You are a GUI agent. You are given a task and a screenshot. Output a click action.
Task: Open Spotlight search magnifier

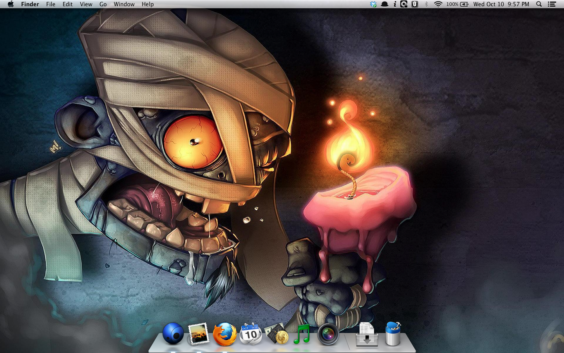tap(539, 4)
